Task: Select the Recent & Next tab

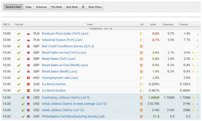Action: coord(13,7)
